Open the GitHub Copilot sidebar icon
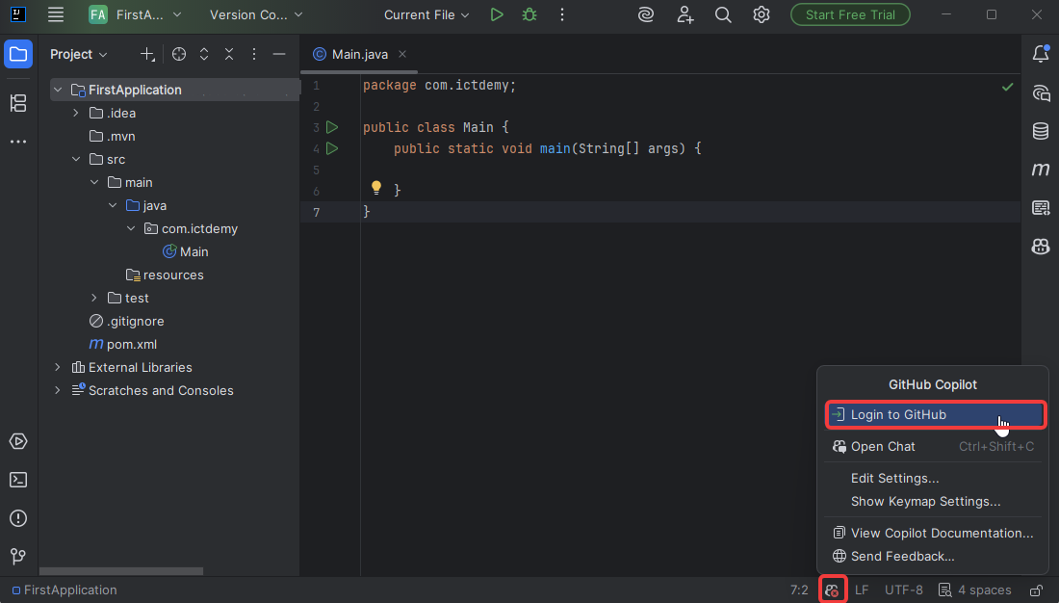 click(1041, 246)
